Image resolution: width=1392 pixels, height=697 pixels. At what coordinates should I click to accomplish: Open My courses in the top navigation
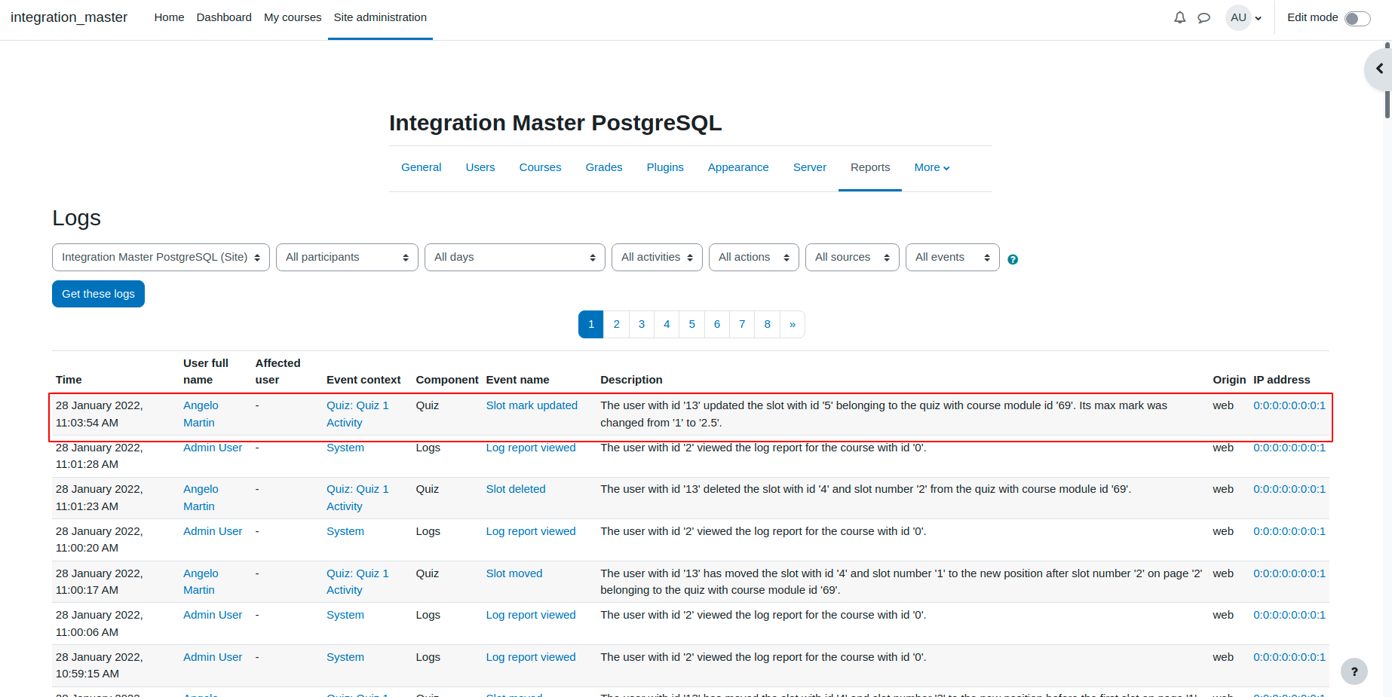click(293, 17)
